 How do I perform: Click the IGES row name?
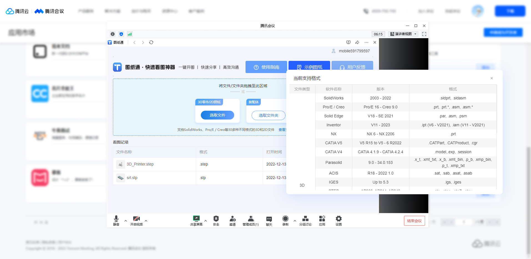[333, 182]
